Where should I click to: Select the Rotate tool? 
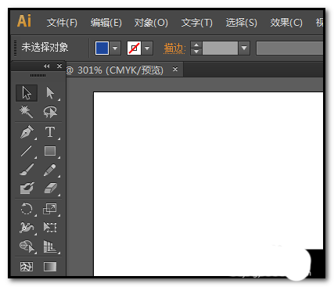click(x=27, y=209)
